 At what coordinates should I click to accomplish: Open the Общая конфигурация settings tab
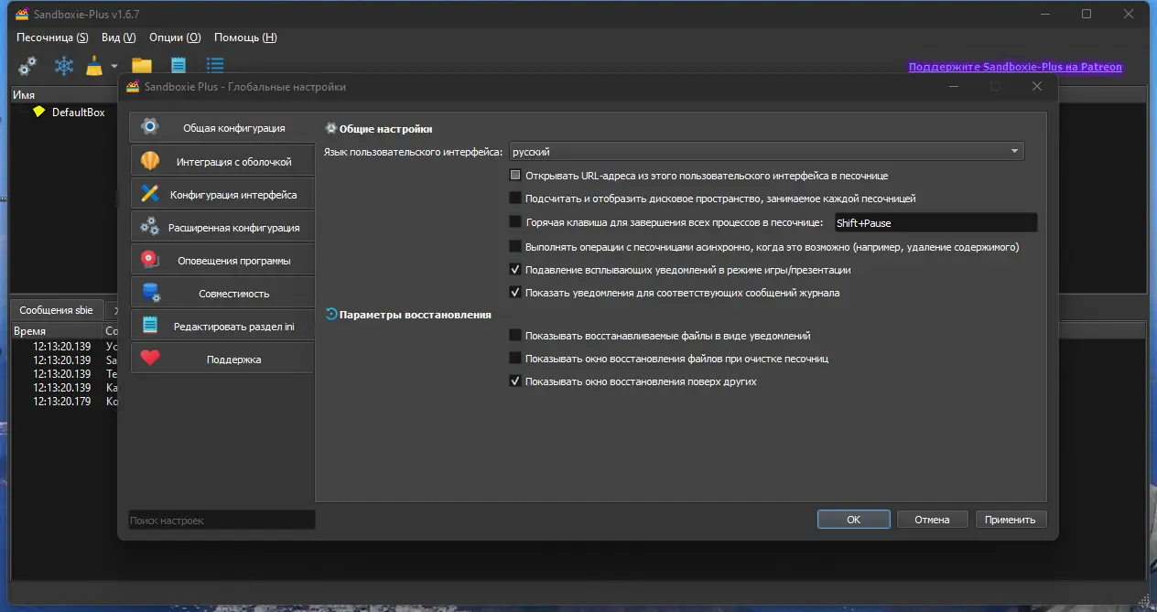pos(222,128)
